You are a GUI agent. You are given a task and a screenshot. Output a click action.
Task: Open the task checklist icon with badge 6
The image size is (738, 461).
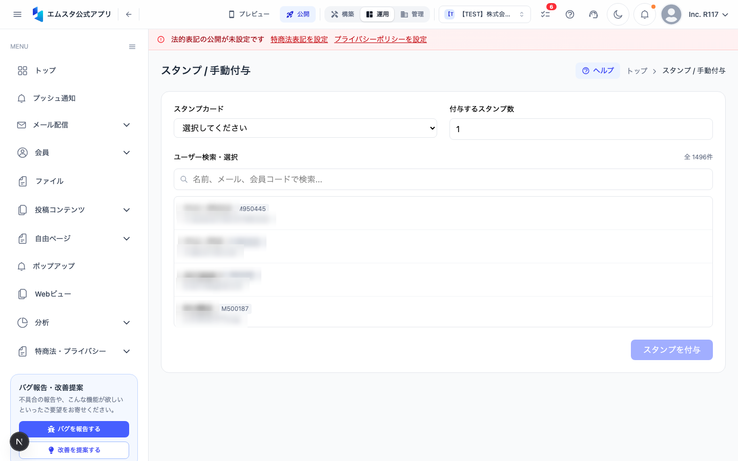[545, 14]
